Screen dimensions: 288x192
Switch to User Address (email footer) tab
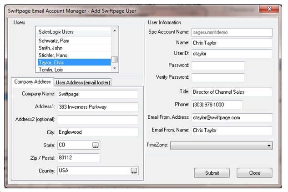coord(83,82)
